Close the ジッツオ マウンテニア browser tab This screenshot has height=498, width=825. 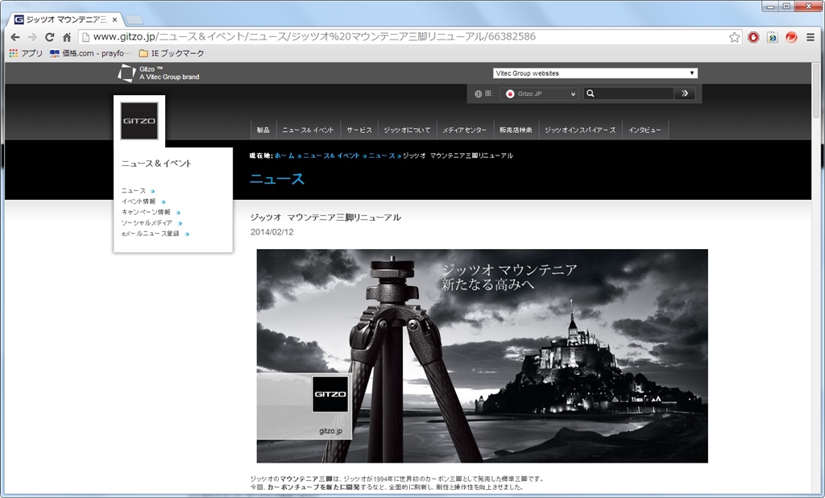coord(114,20)
